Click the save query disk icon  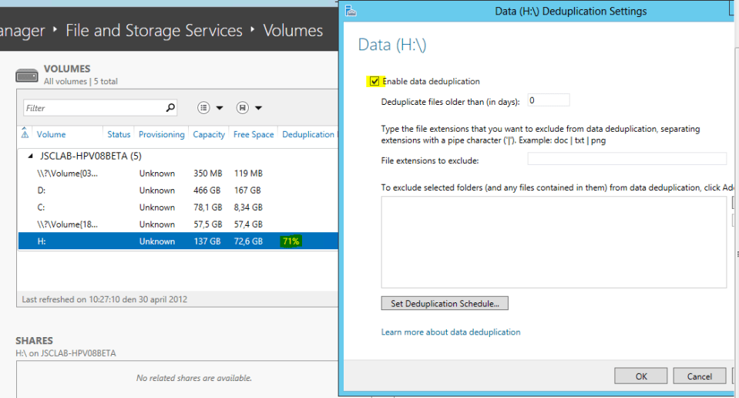[242, 108]
